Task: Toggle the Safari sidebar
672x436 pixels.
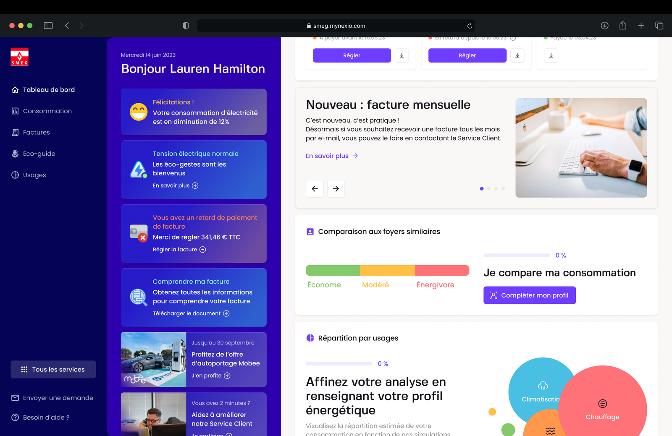Action: click(48, 26)
